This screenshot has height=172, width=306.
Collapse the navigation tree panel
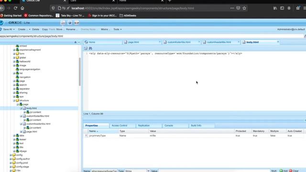79,42
